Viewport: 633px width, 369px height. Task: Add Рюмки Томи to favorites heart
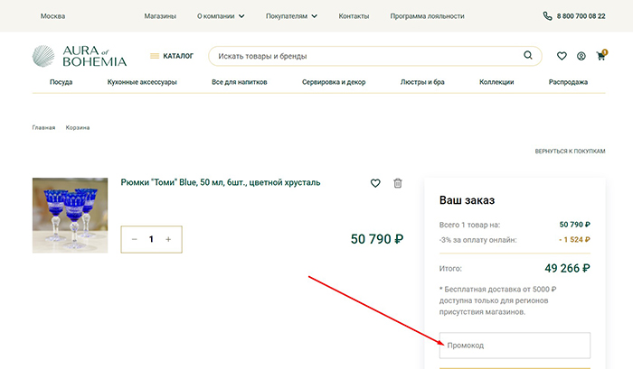coord(375,183)
